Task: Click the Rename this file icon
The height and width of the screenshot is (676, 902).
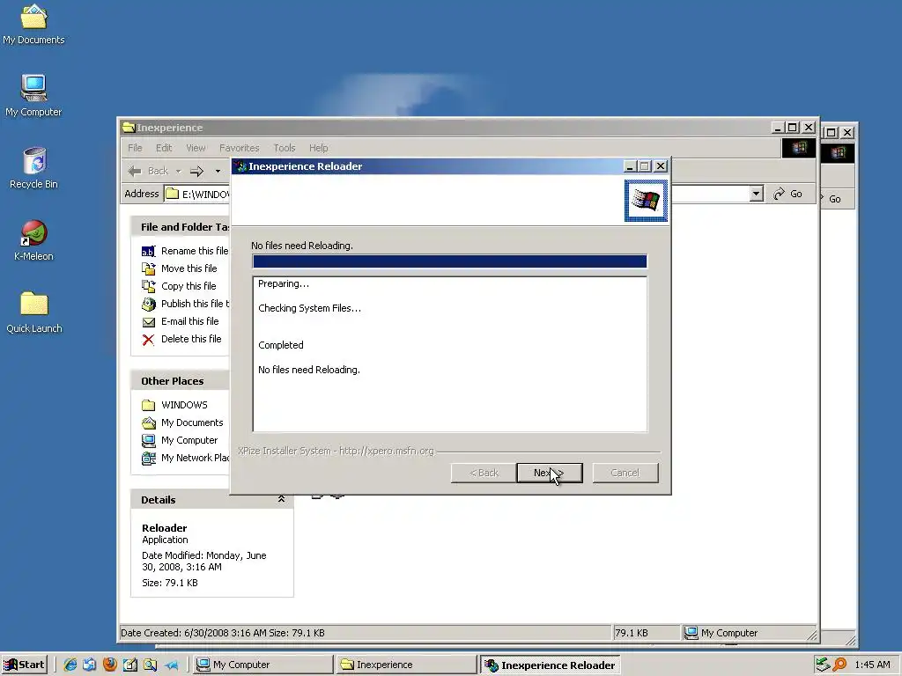Action: 148,251
